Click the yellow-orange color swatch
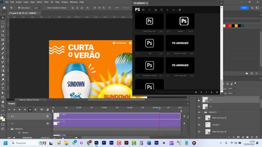Viewport: 262px width, 147px height. (236, 26)
